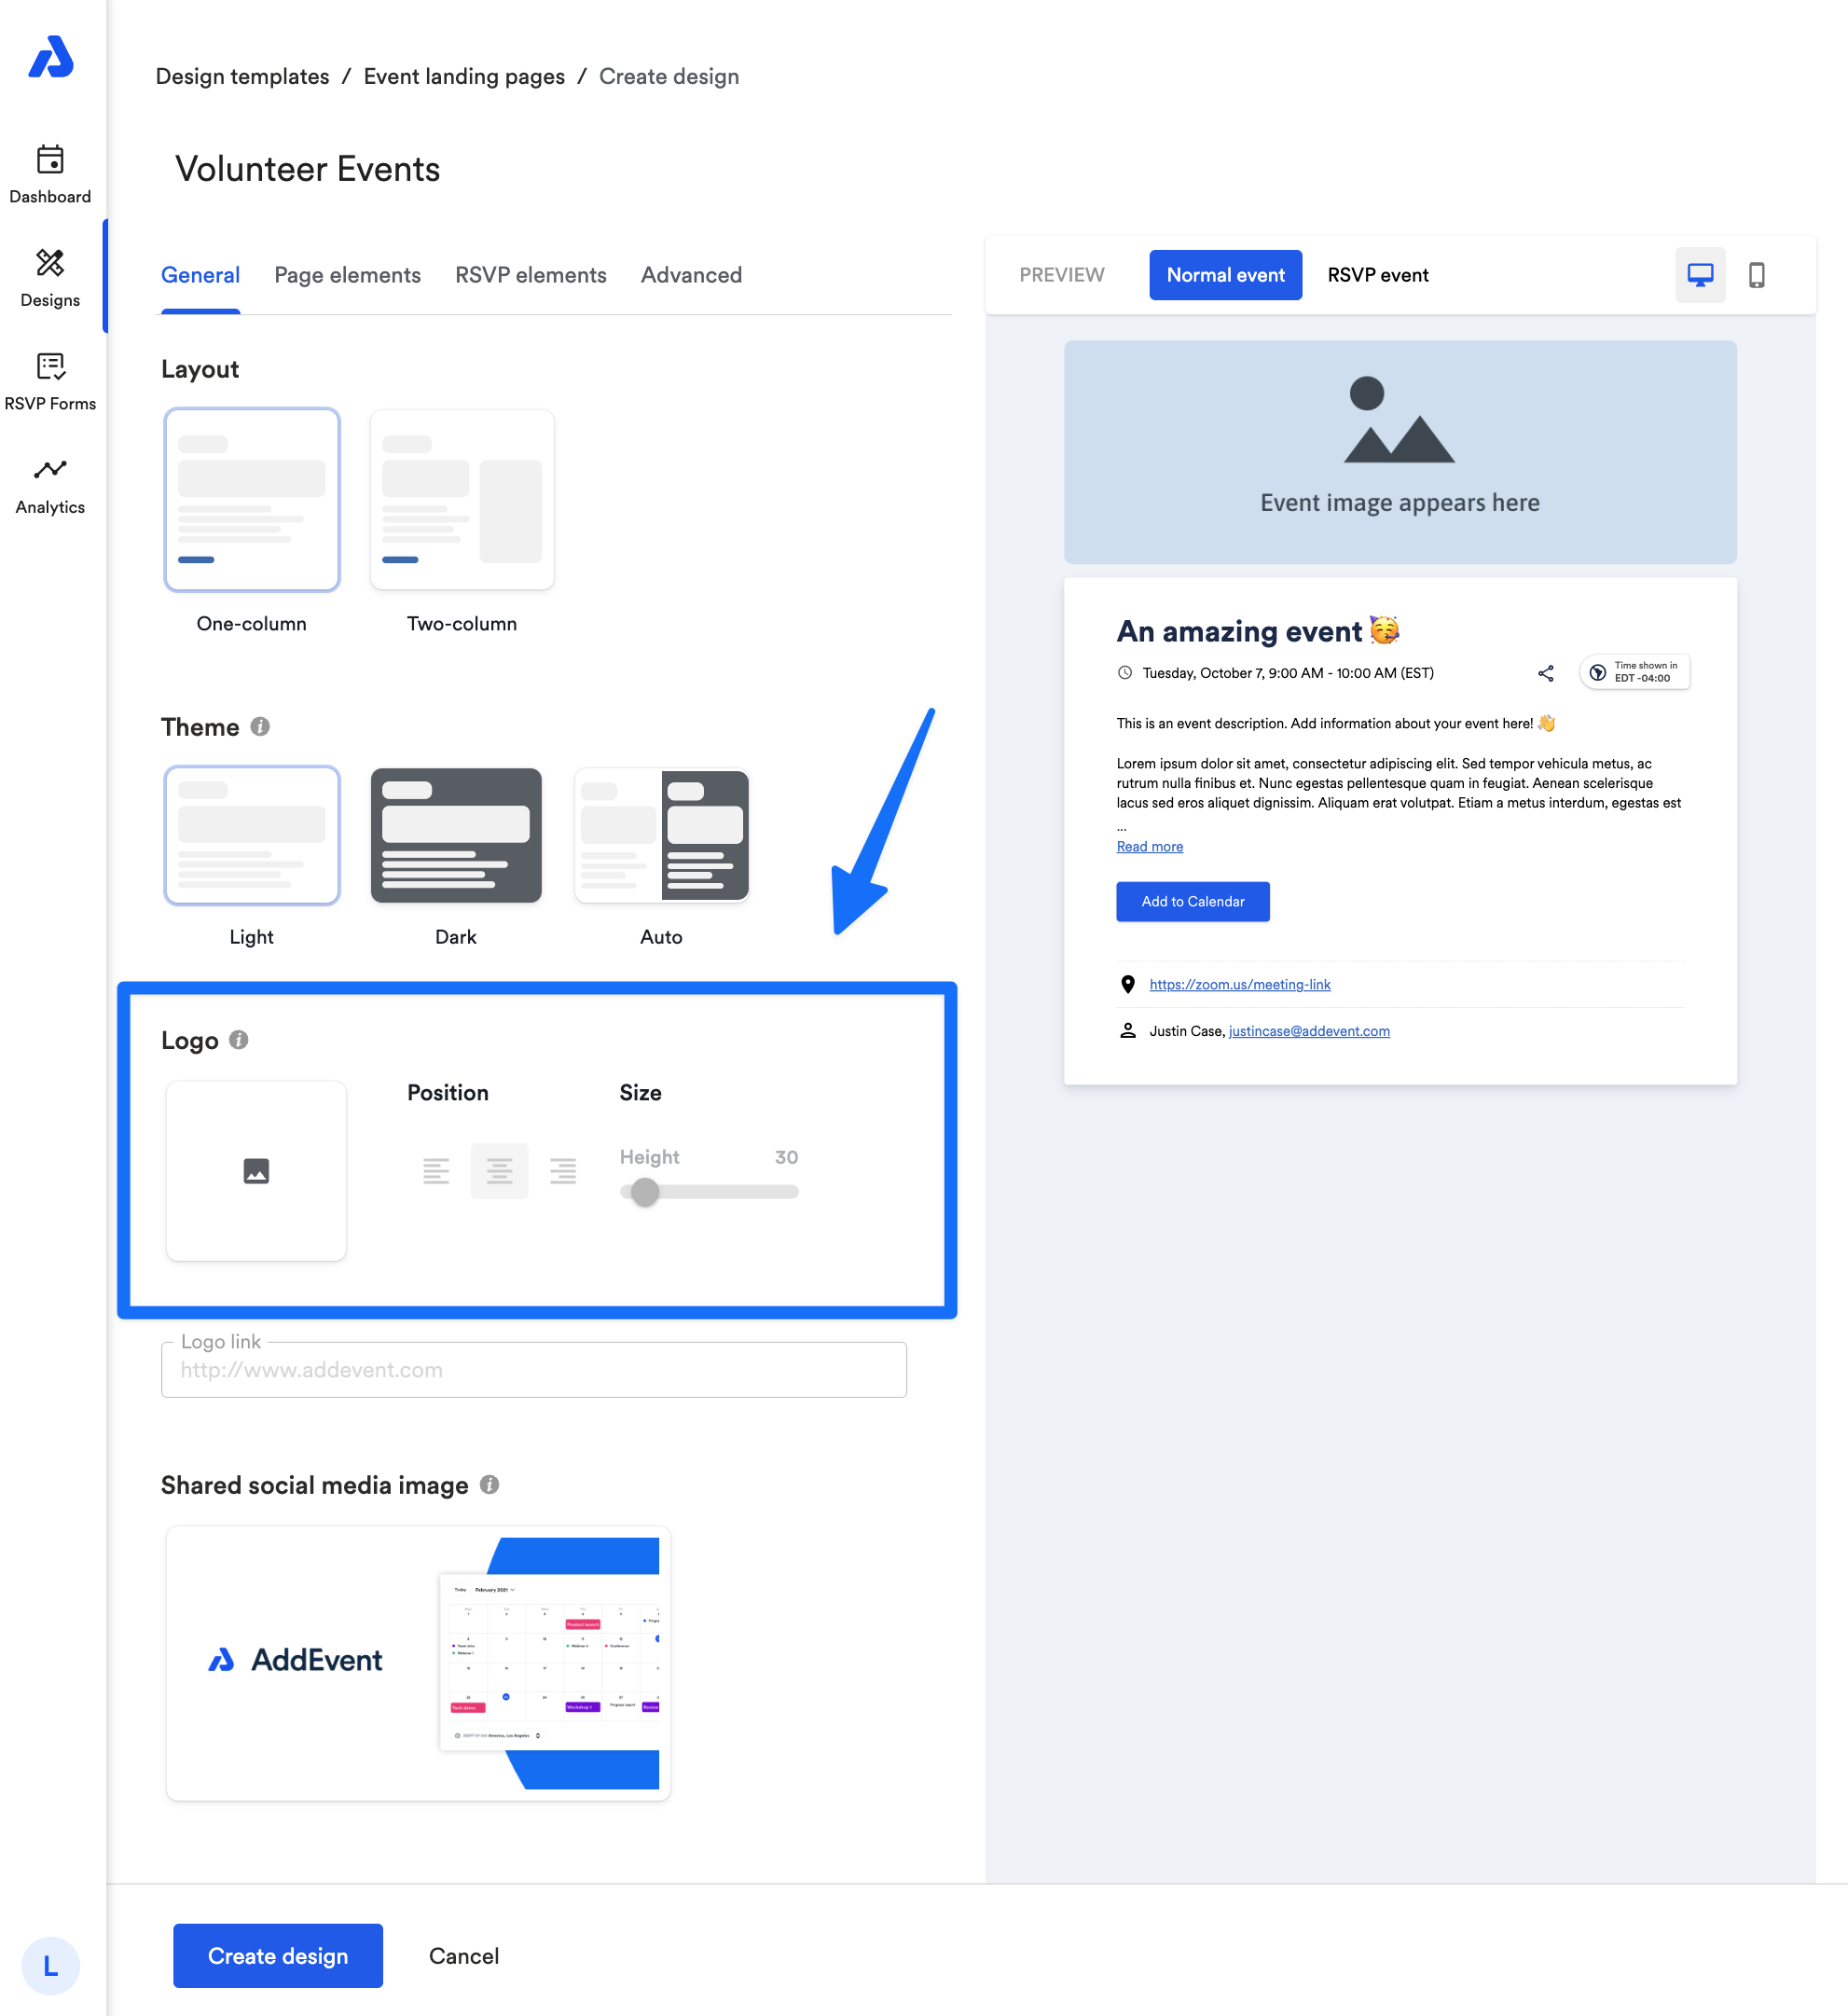Image resolution: width=1848 pixels, height=2016 pixels.
Task: Click the share icon in event preview
Action: coord(1545,673)
